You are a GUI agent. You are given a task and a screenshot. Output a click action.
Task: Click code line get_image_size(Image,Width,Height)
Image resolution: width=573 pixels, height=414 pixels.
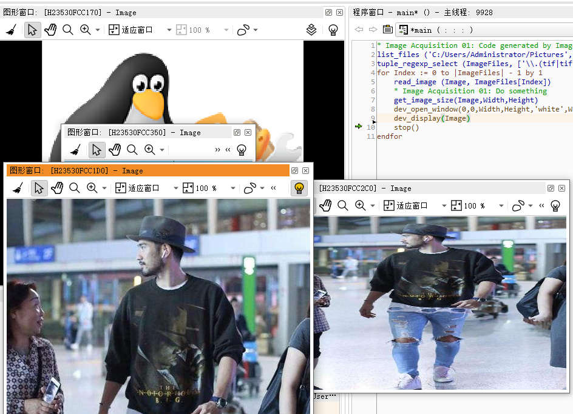tap(466, 100)
